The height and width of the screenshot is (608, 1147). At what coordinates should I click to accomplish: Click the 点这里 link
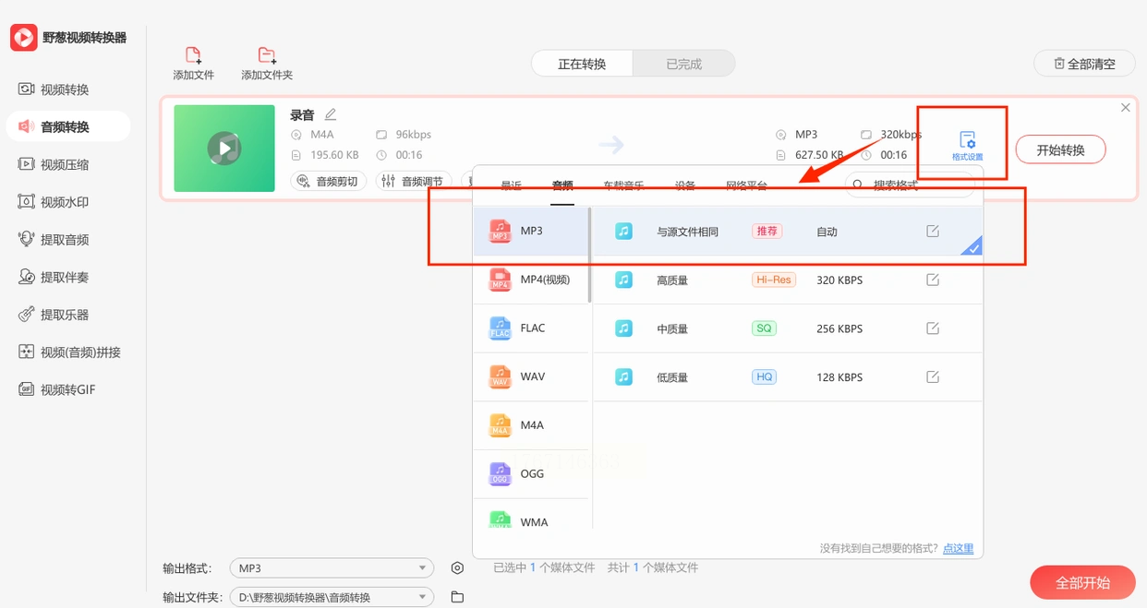coord(958,548)
